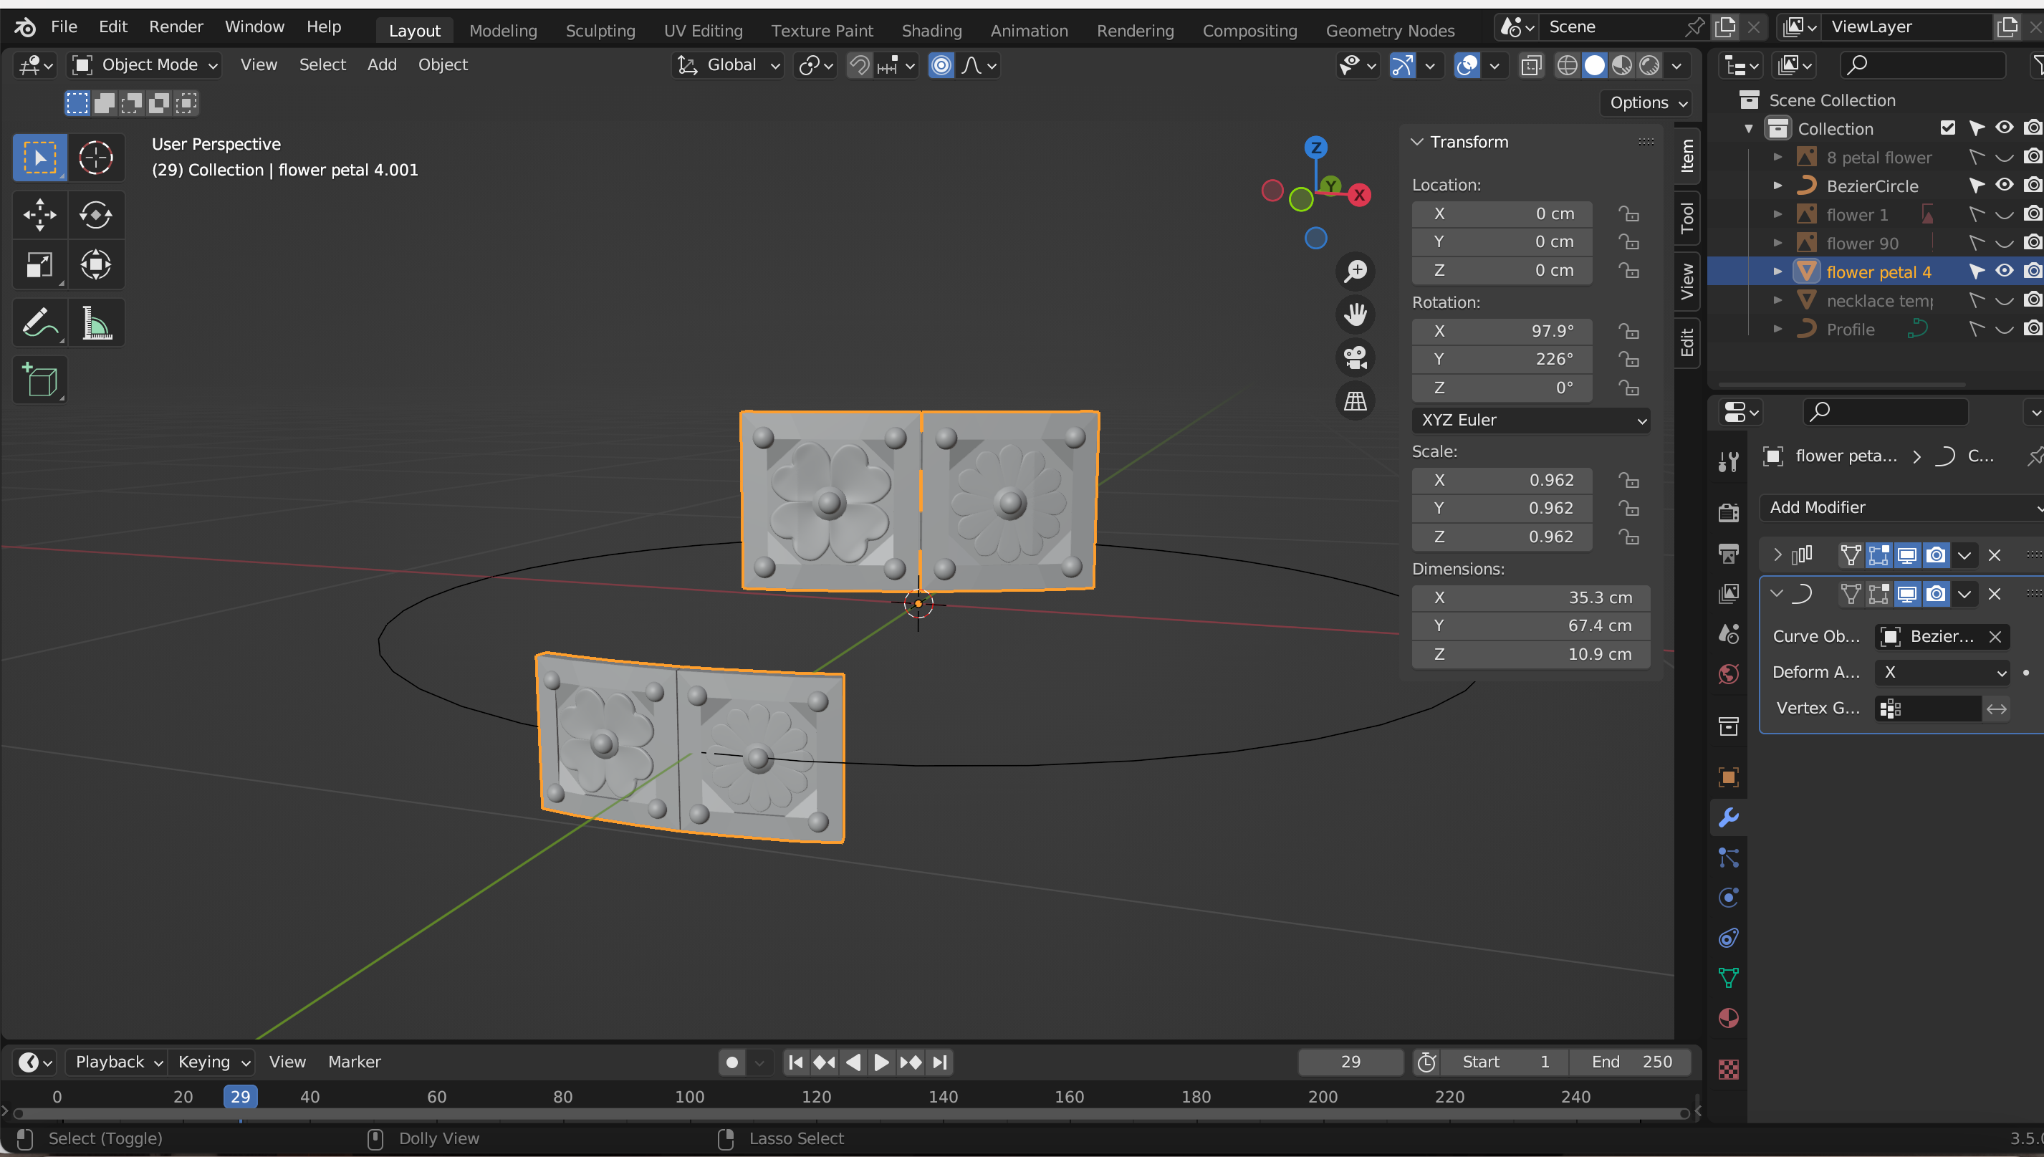Open Global transform orientation dropdown
Screen dimensions: 2044x1157
(729, 65)
